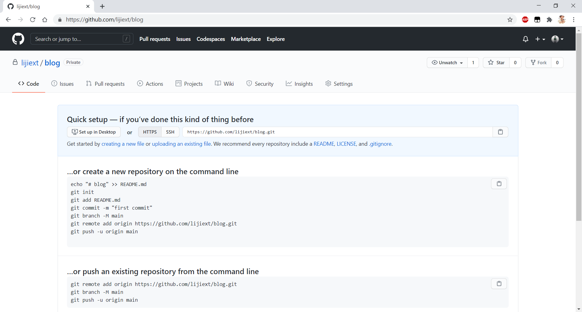Click the scrollbar down arrow
The height and width of the screenshot is (312, 582).
(x=579, y=309)
